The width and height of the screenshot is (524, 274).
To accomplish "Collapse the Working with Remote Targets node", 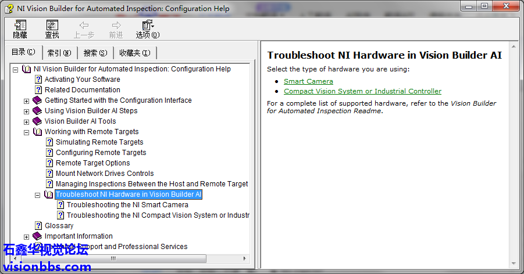I will pyautogui.click(x=26, y=132).
